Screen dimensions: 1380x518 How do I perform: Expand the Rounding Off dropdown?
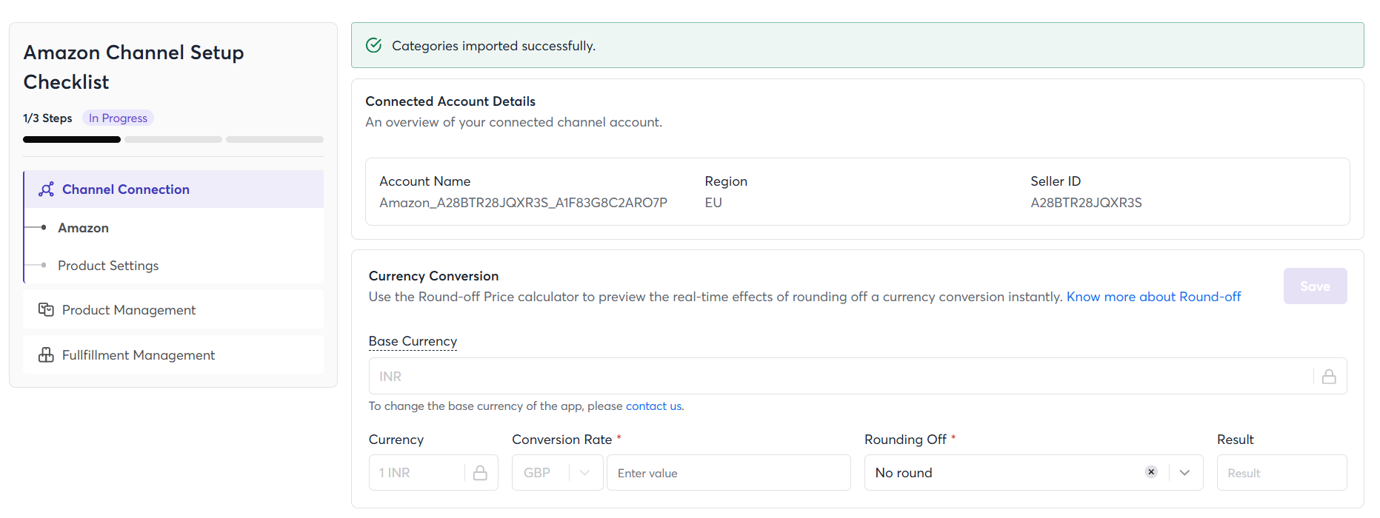(x=1184, y=473)
